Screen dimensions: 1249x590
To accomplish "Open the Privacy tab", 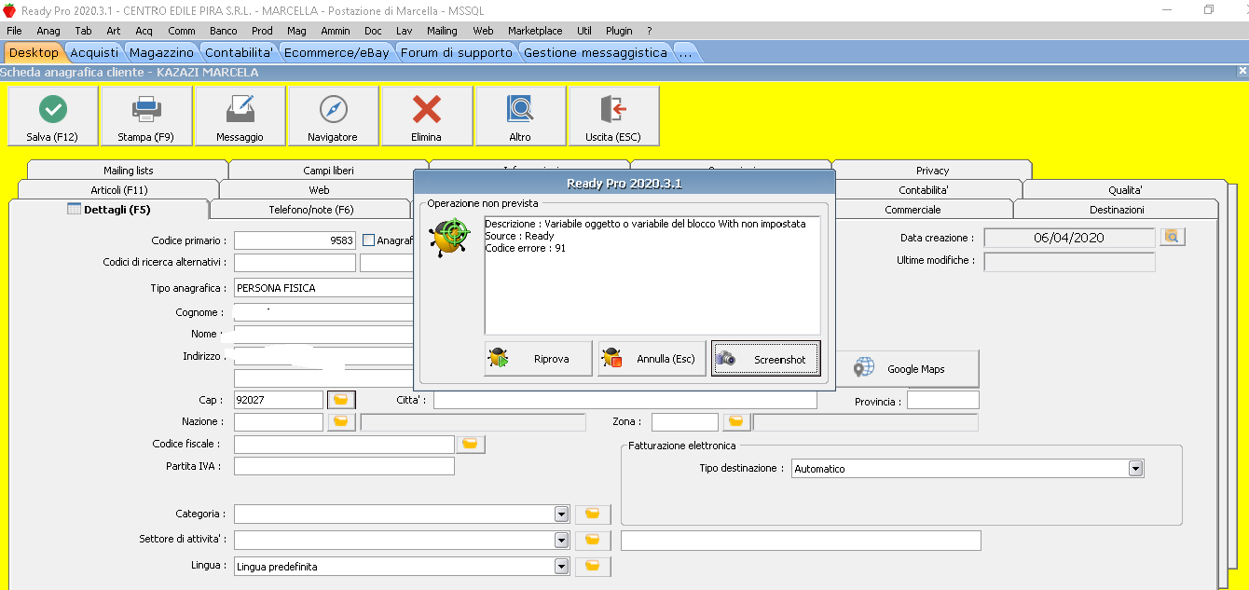I will (x=932, y=171).
